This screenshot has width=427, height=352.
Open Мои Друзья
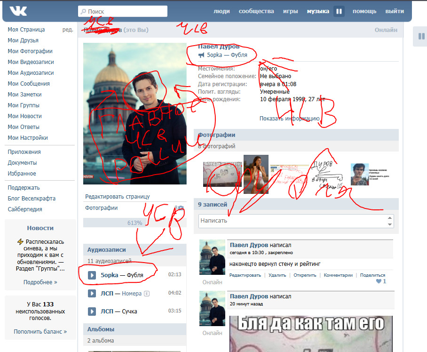point(23,40)
